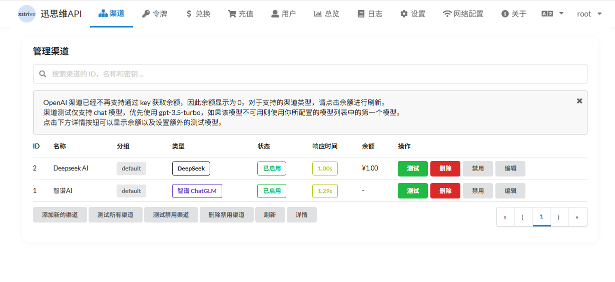Sort by ID column header

(x=37, y=146)
